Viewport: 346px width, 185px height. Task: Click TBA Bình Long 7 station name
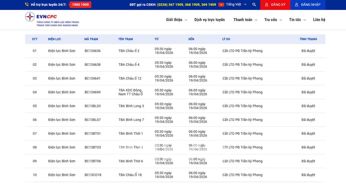[131, 120]
